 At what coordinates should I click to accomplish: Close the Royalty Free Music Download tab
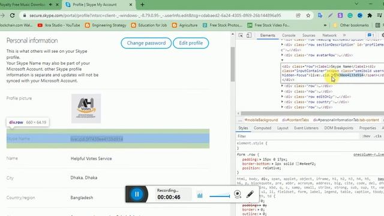pos(58,4)
